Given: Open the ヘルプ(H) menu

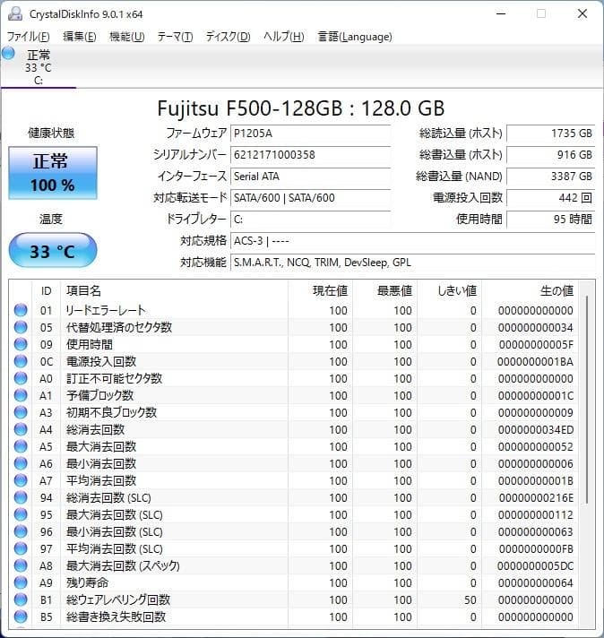Looking at the screenshot, I should point(284,37).
